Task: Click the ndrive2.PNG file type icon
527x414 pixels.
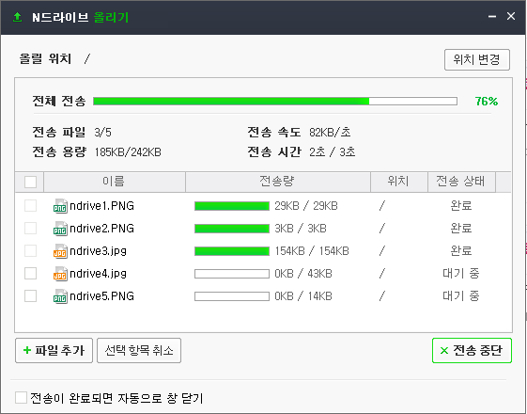Action: tap(60, 229)
